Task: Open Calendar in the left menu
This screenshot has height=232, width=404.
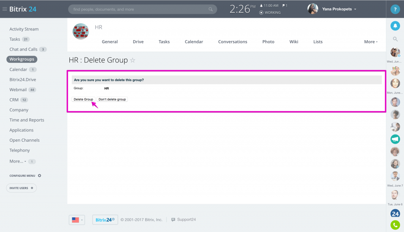Action: (x=18, y=69)
